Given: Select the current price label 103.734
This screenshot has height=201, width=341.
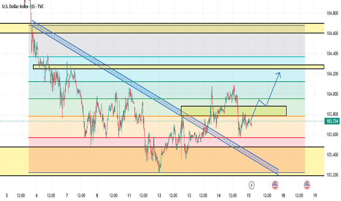Looking at the screenshot, I should coord(332,121).
